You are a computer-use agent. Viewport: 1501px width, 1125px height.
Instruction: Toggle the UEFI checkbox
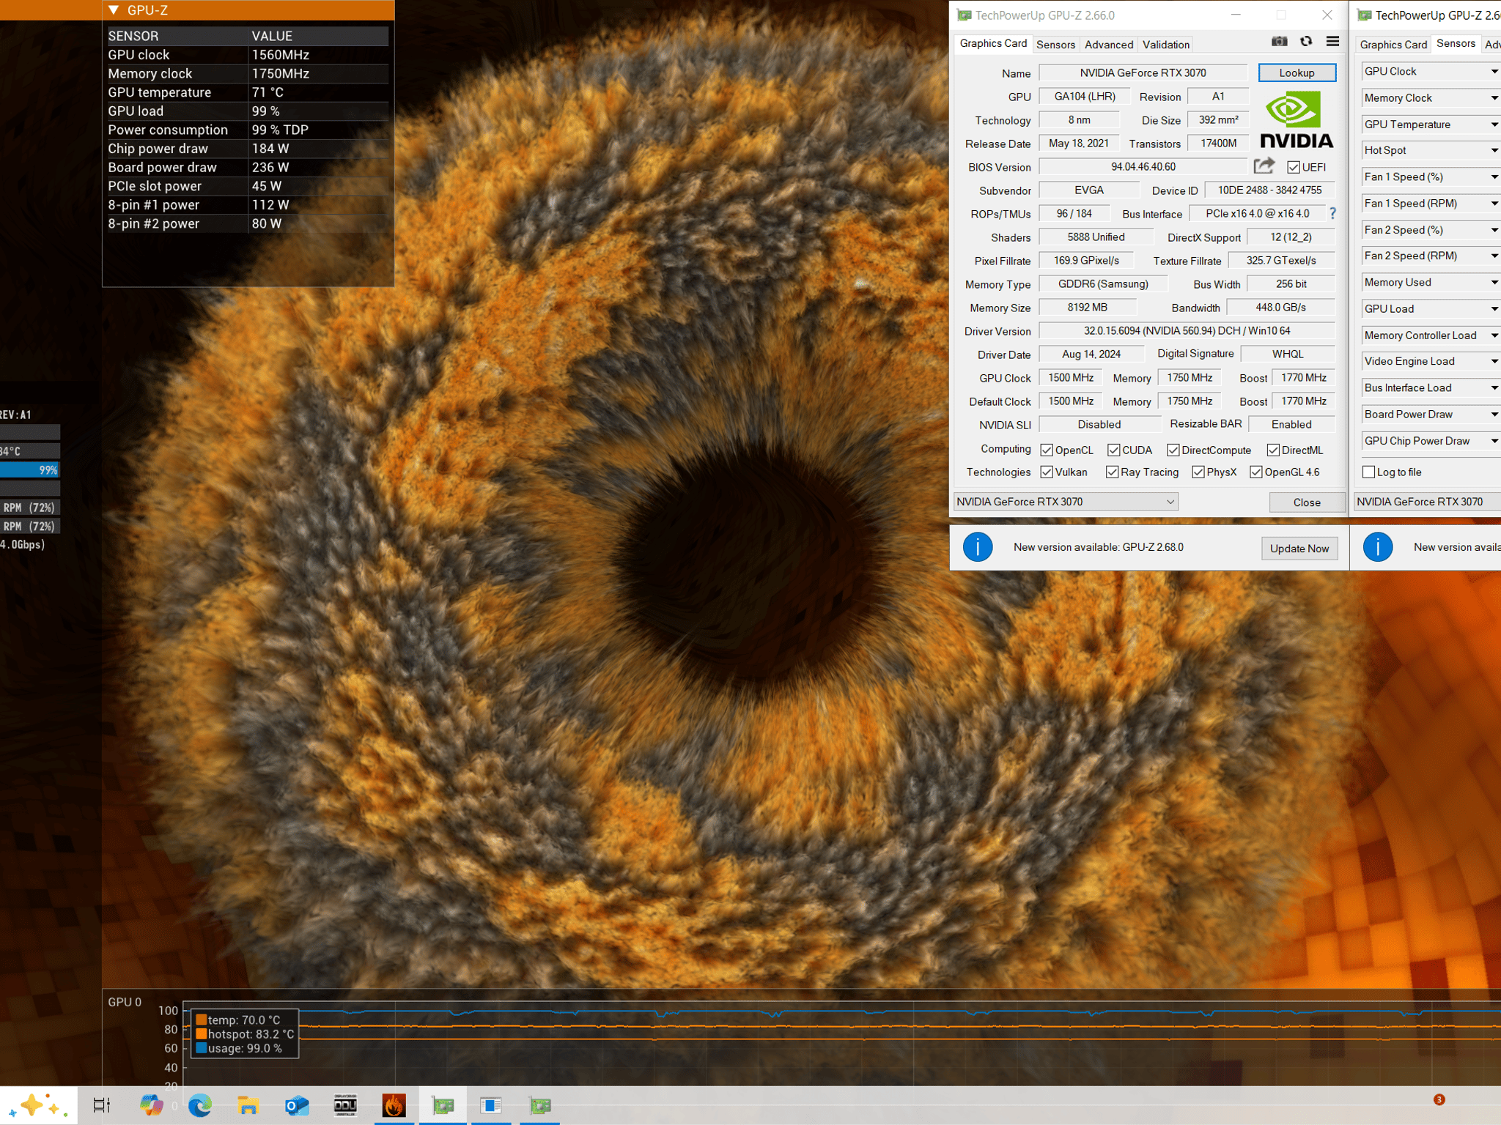(x=1294, y=167)
